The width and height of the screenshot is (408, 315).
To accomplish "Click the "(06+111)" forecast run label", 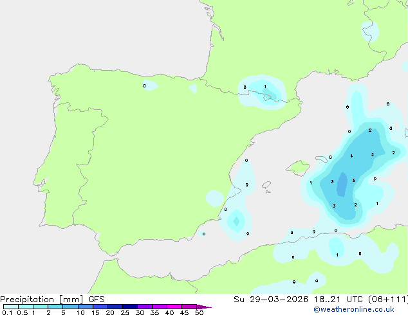I will tap(388, 300).
